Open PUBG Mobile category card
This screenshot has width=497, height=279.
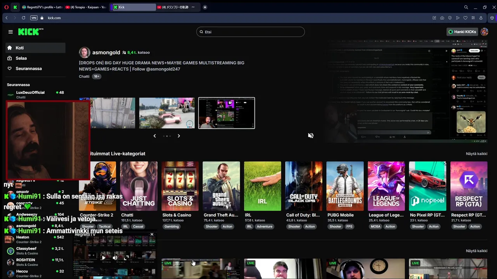345,186
